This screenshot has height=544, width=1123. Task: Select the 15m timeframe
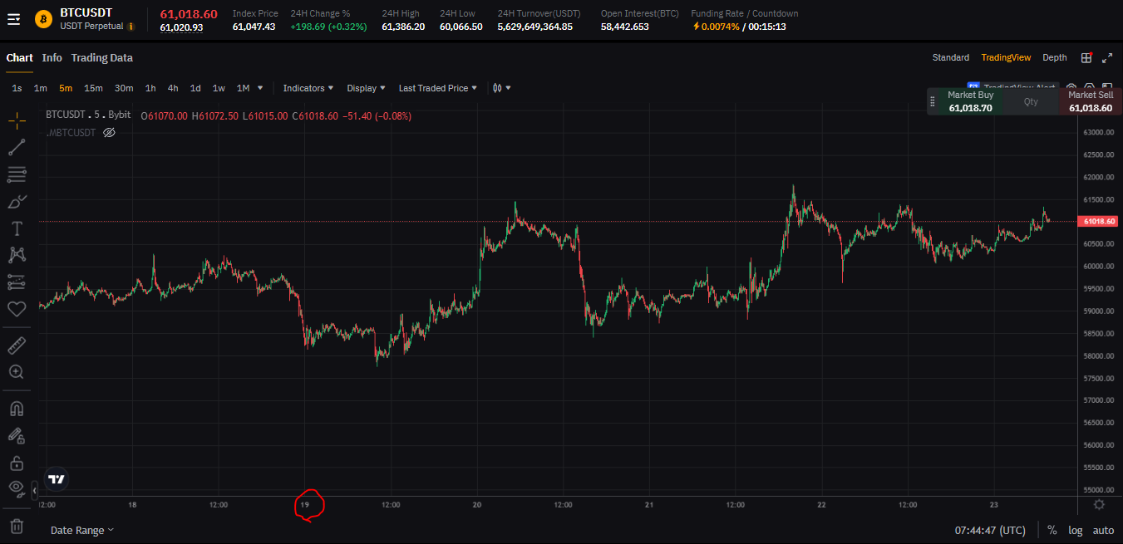pyautogui.click(x=93, y=88)
